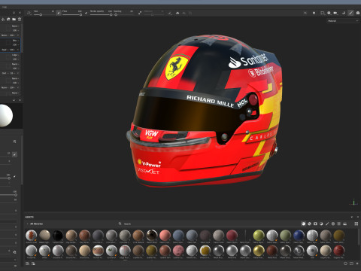Add a folder in the layer stack
This screenshot has height=271, width=361.
point(14,20)
